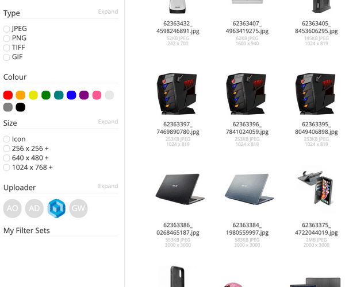The height and width of the screenshot is (287, 345).
Task: Select the AD uploader avatar
Action: tap(34, 208)
